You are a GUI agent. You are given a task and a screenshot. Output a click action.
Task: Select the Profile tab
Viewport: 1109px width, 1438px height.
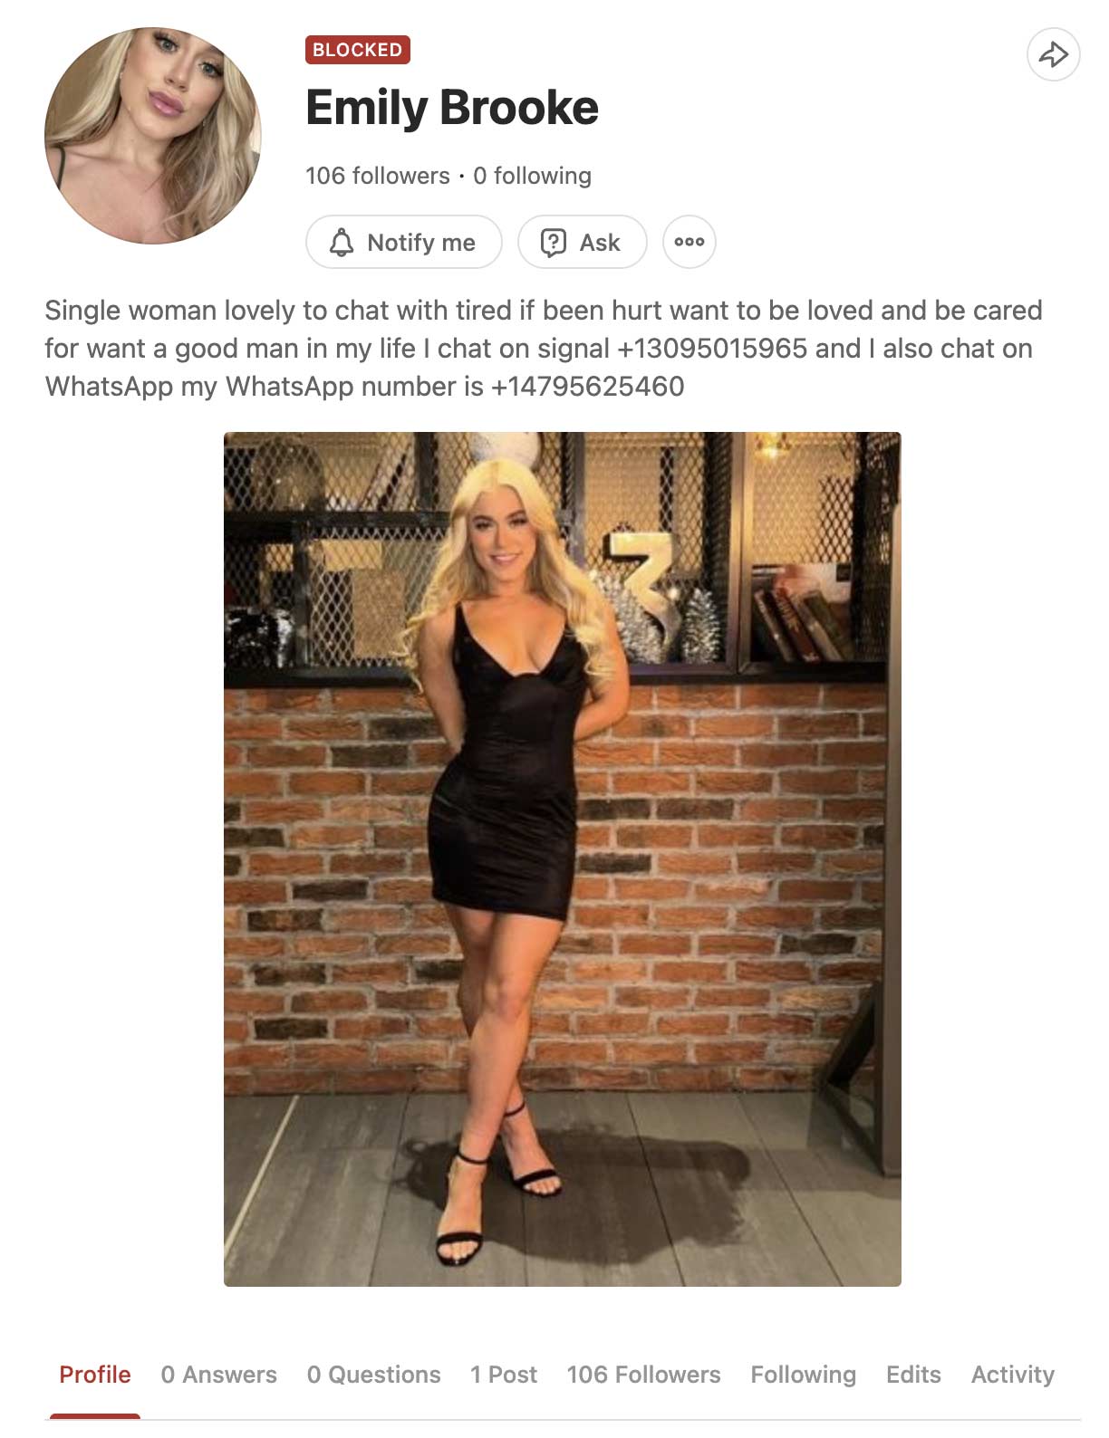pyautogui.click(x=95, y=1375)
